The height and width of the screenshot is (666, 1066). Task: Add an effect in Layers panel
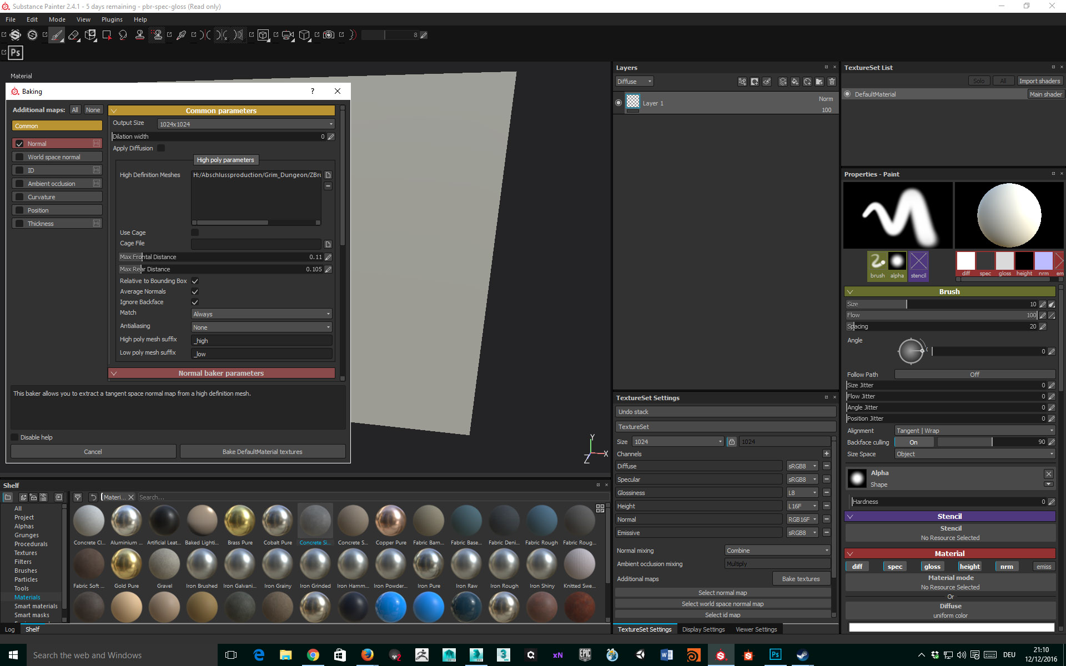point(742,82)
